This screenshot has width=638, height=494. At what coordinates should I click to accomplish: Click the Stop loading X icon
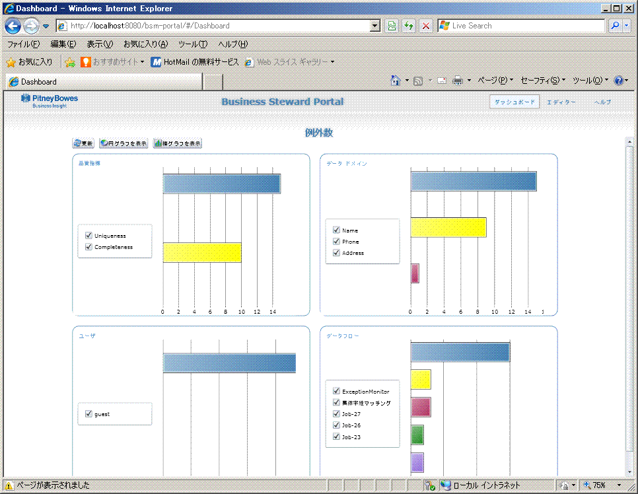click(x=426, y=26)
